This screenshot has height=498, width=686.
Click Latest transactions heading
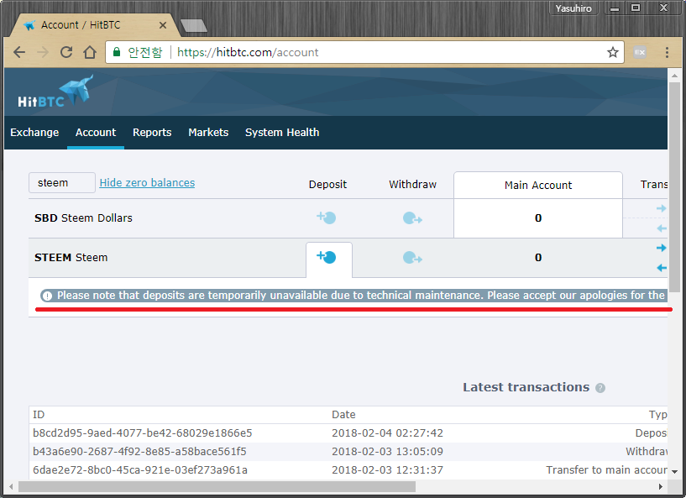click(526, 387)
